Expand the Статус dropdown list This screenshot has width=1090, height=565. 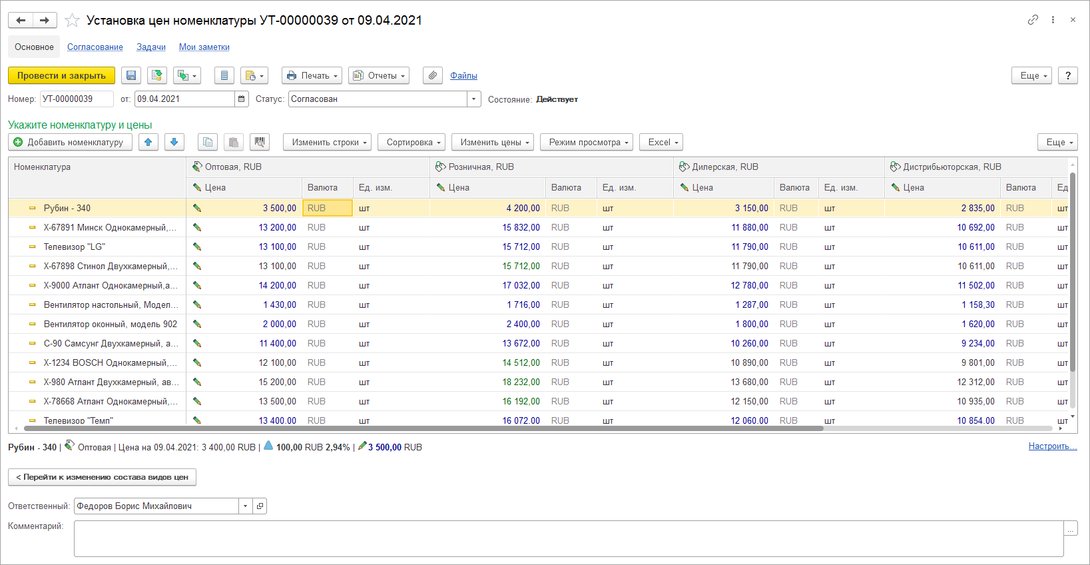473,99
